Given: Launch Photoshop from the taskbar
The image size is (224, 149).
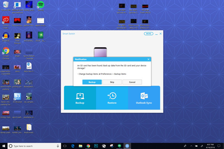Looking at the screenshot, I should coord(96,146).
